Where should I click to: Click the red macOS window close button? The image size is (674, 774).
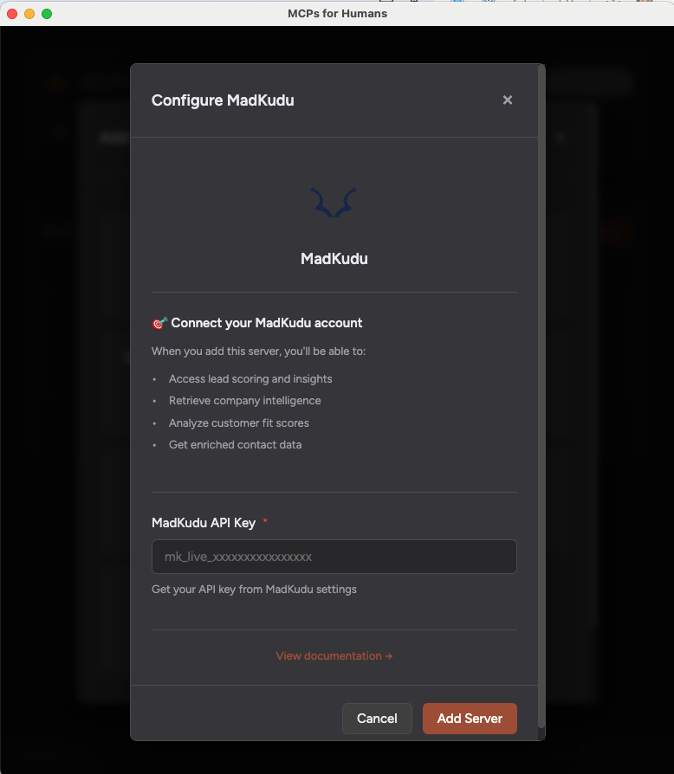(13, 14)
